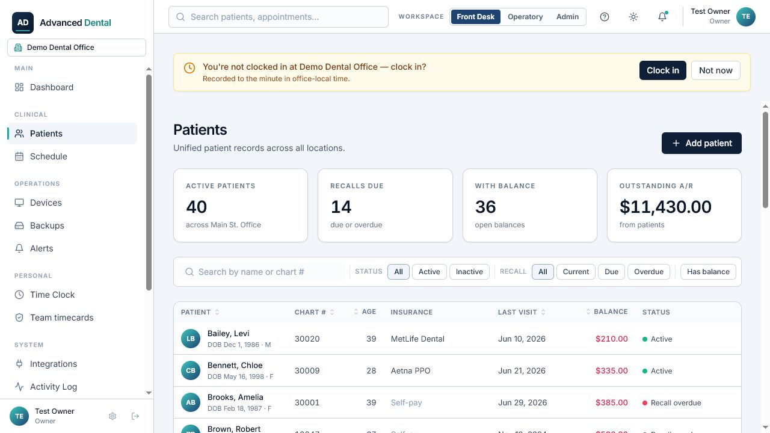Select the Overdue recall filter
The height and width of the screenshot is (433, 770).
(649, 272)
